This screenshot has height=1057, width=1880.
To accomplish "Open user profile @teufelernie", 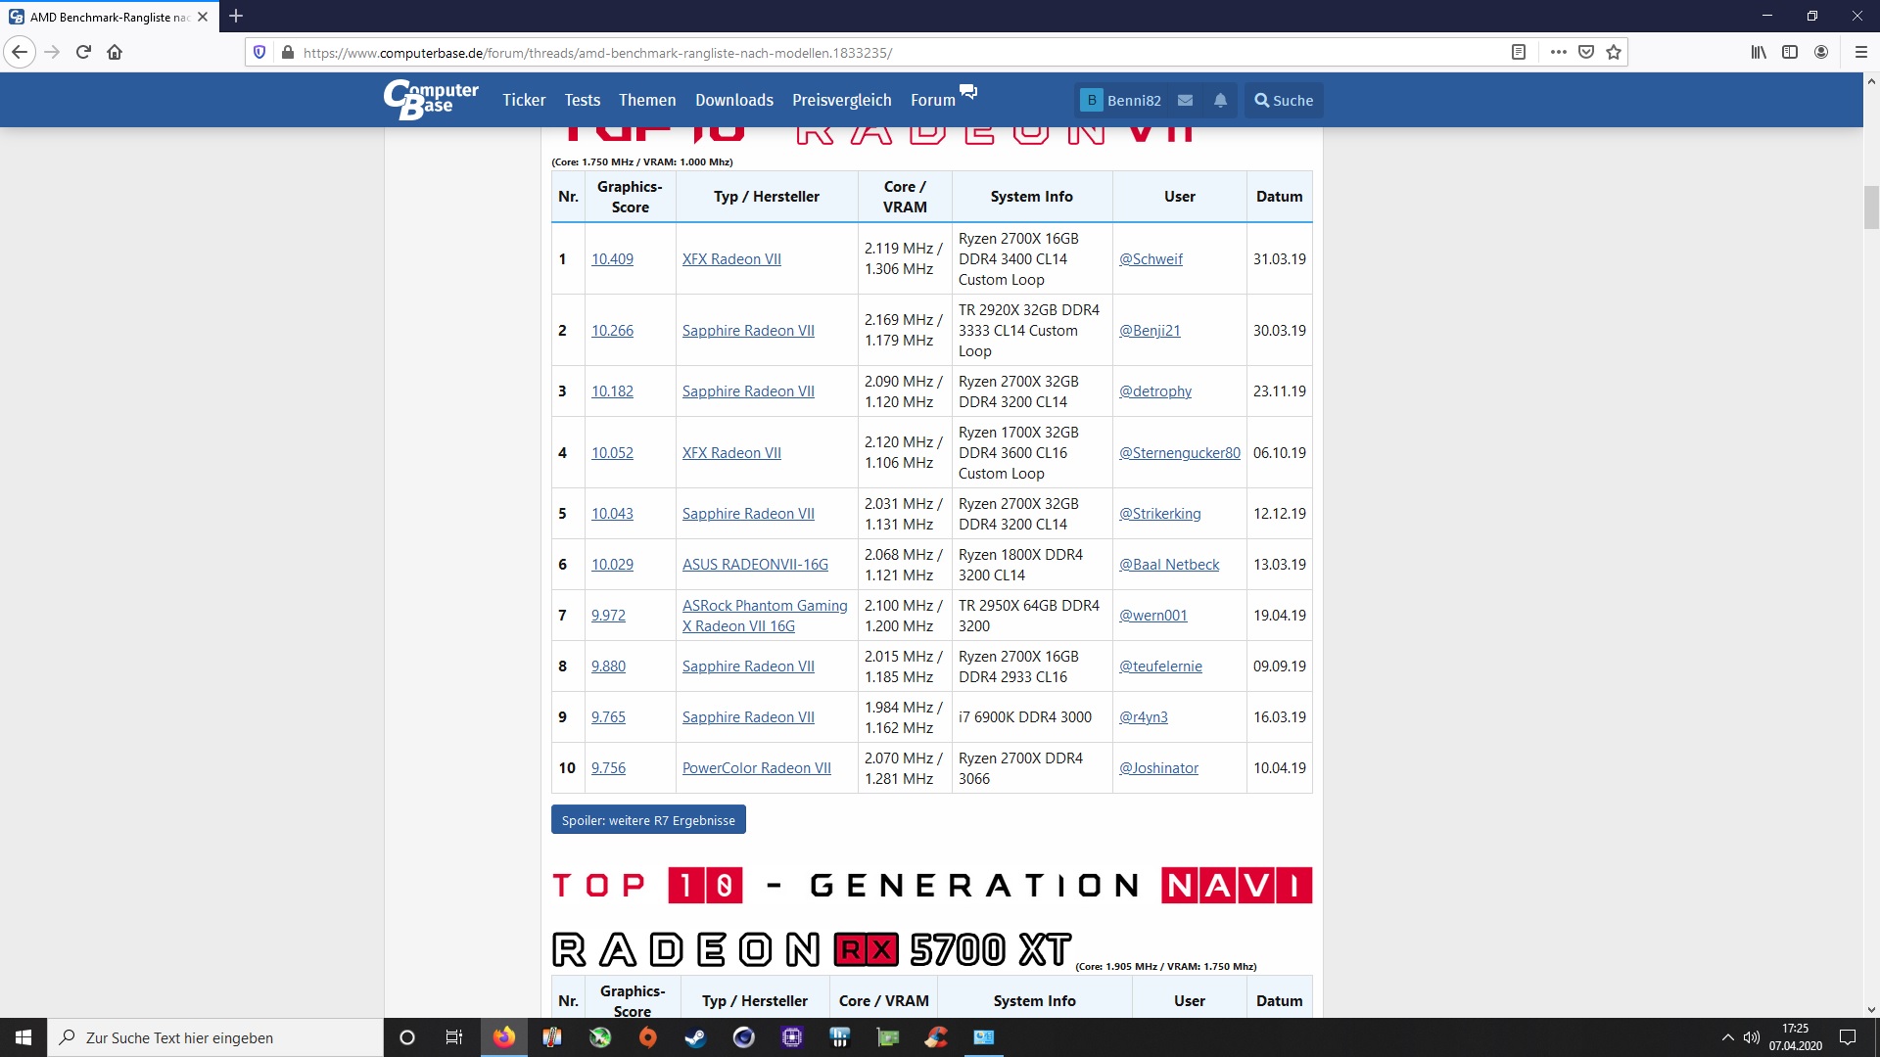I will pyautogui.click(x=1160, y=666).
